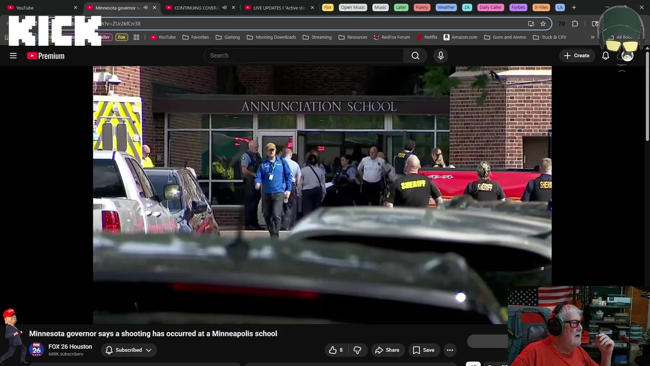Image resolution: width=650 pixels, height=366 pixels.
Task: Open YouTube notifications bell
Action: [x=605, y=55]
